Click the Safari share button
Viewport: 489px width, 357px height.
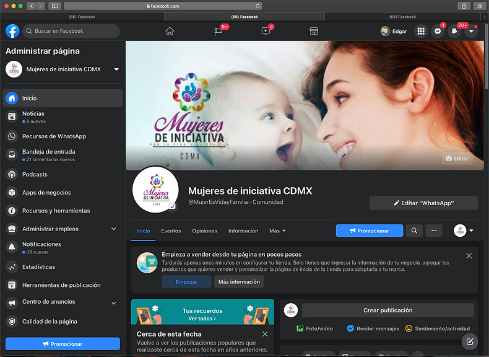(464, 6)
